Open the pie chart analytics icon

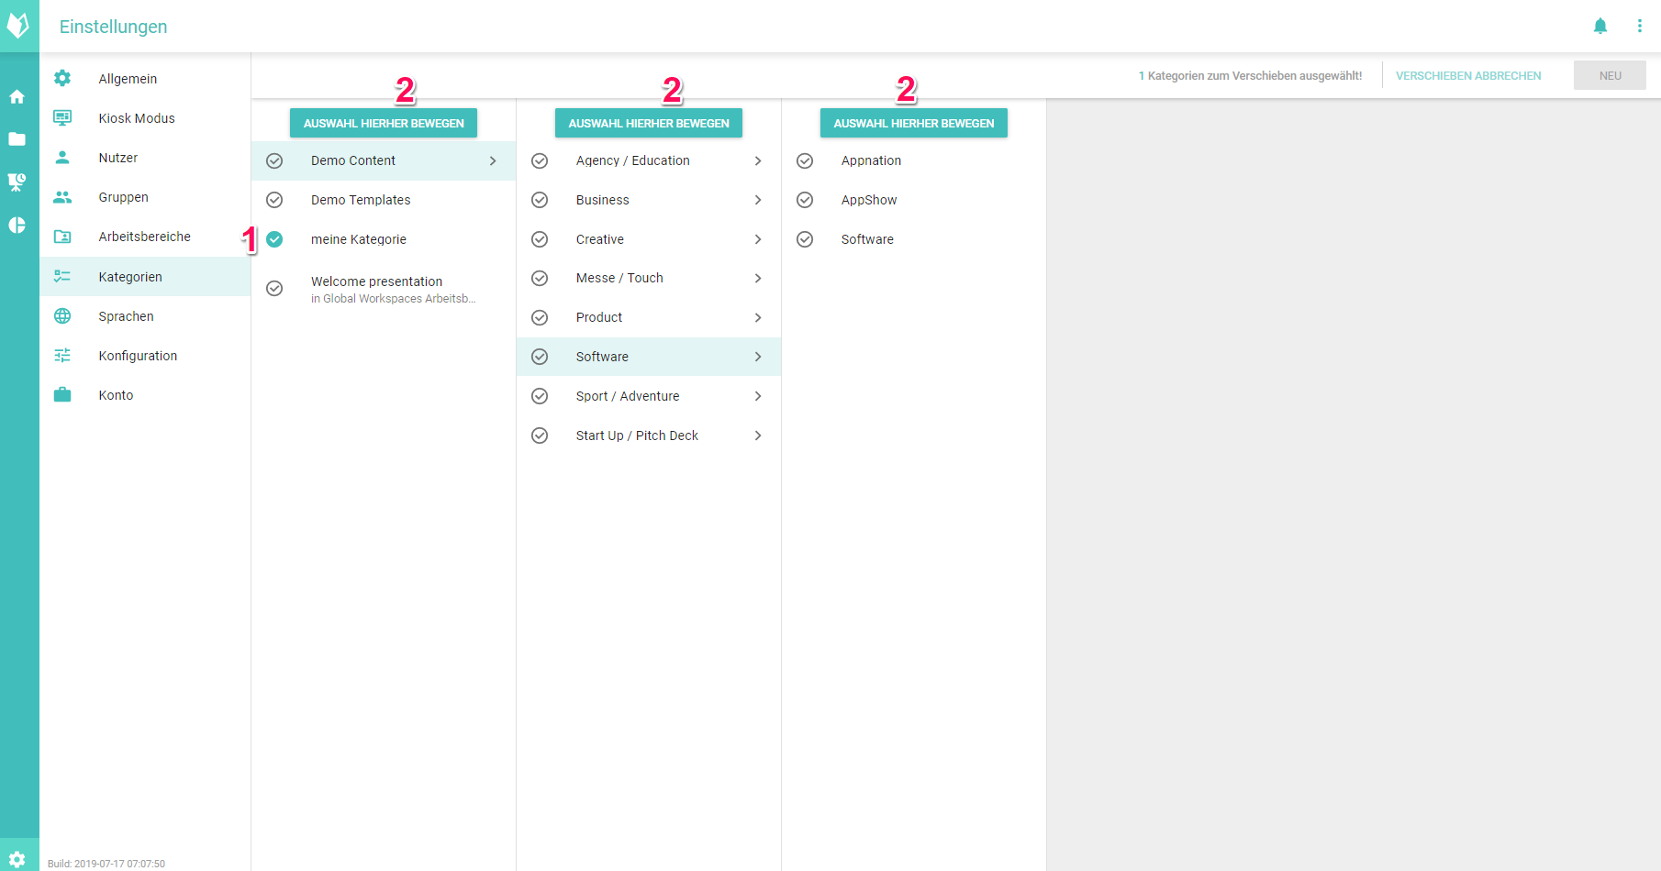[17, 226]
